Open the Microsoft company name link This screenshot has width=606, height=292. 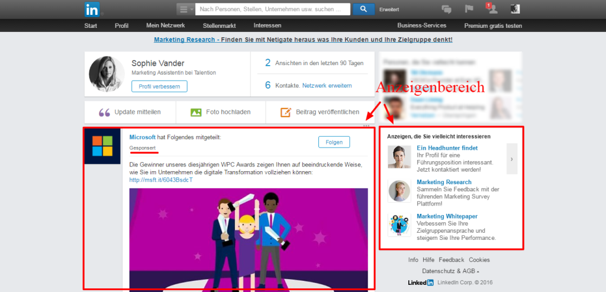pyautogui.click(x=143, y=137)
